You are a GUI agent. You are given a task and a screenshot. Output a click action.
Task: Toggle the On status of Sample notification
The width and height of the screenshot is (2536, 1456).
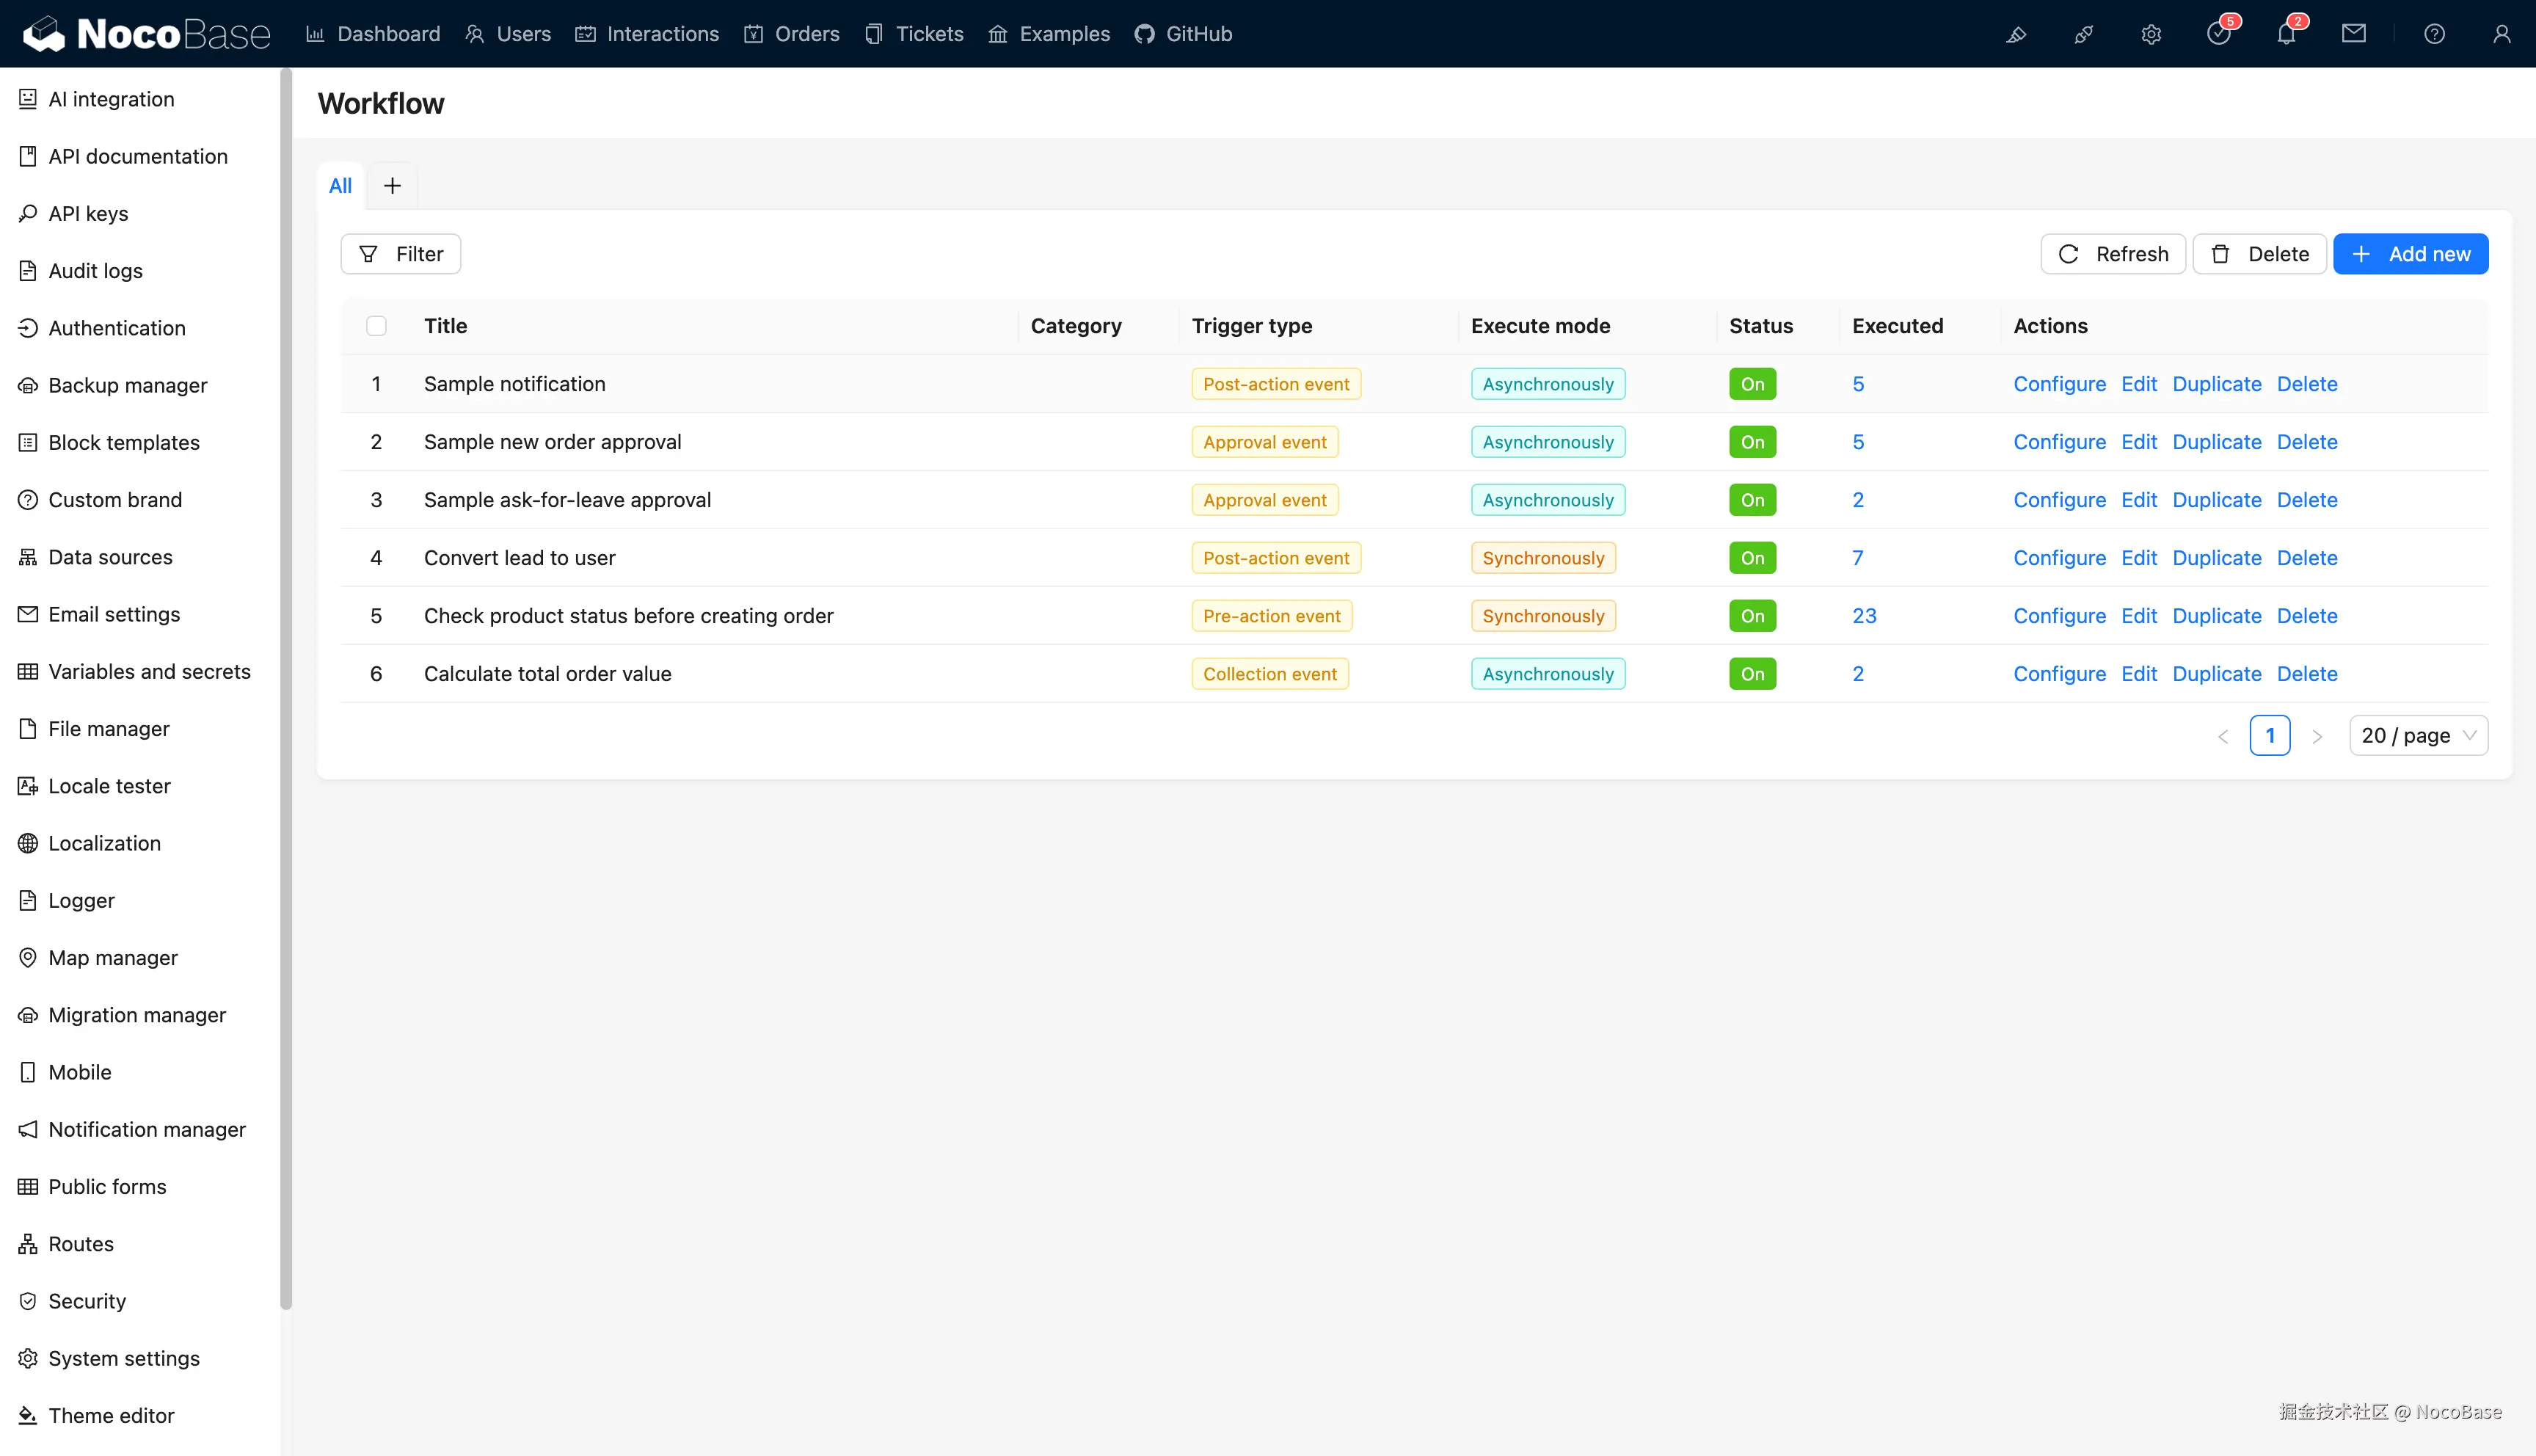pos(1752,384)
